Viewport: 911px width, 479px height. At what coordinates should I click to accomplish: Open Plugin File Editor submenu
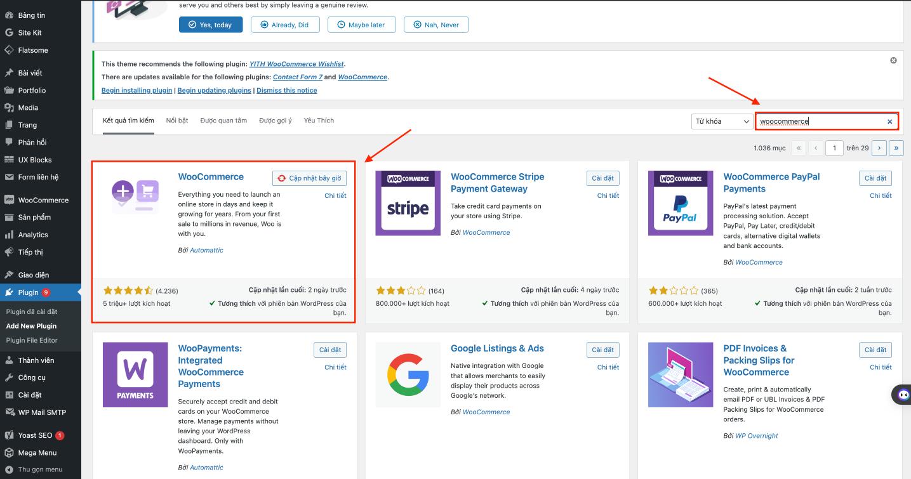(x=32, y=340)
